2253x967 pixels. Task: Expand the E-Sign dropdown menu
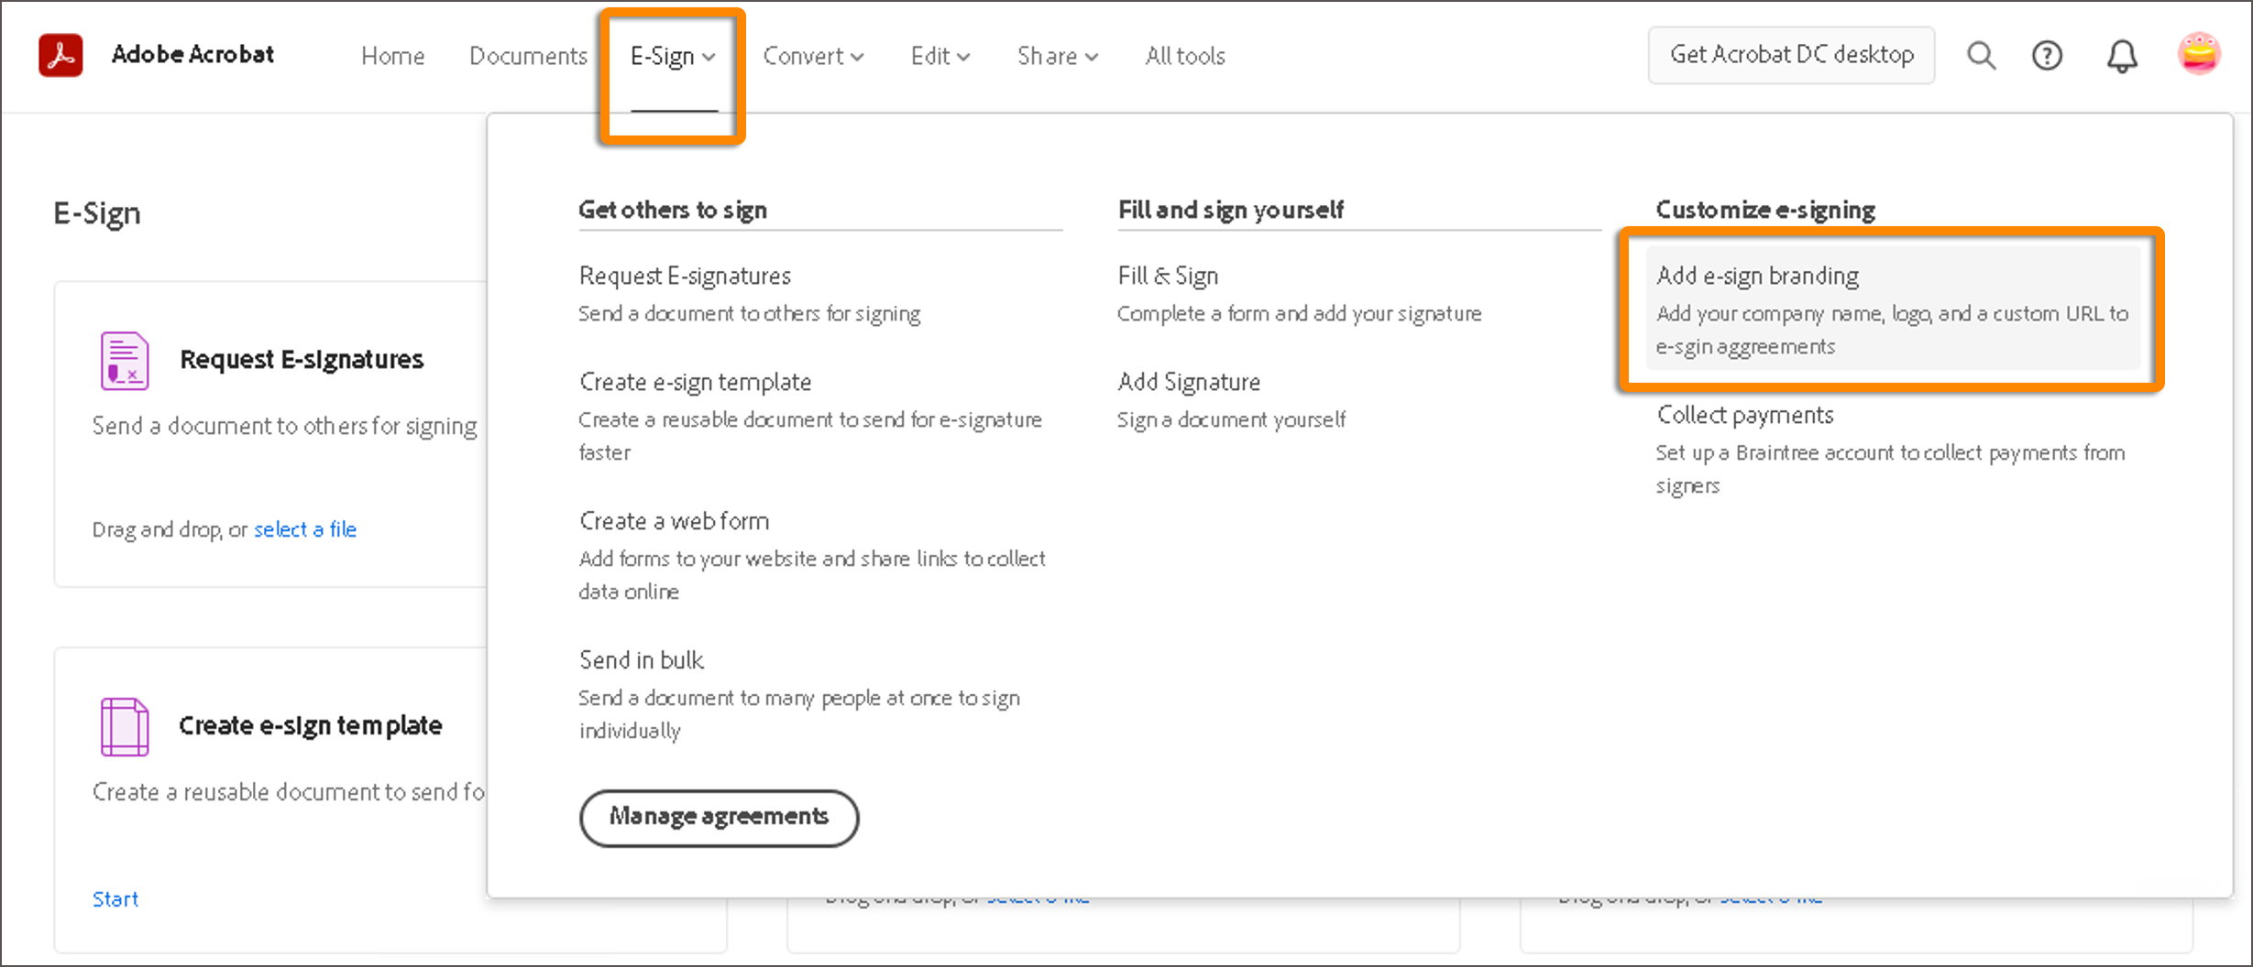coord(673,57)
